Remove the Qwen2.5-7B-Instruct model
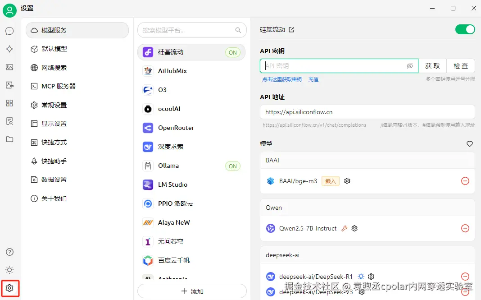 pyautogui.click(x=465, y=228)
